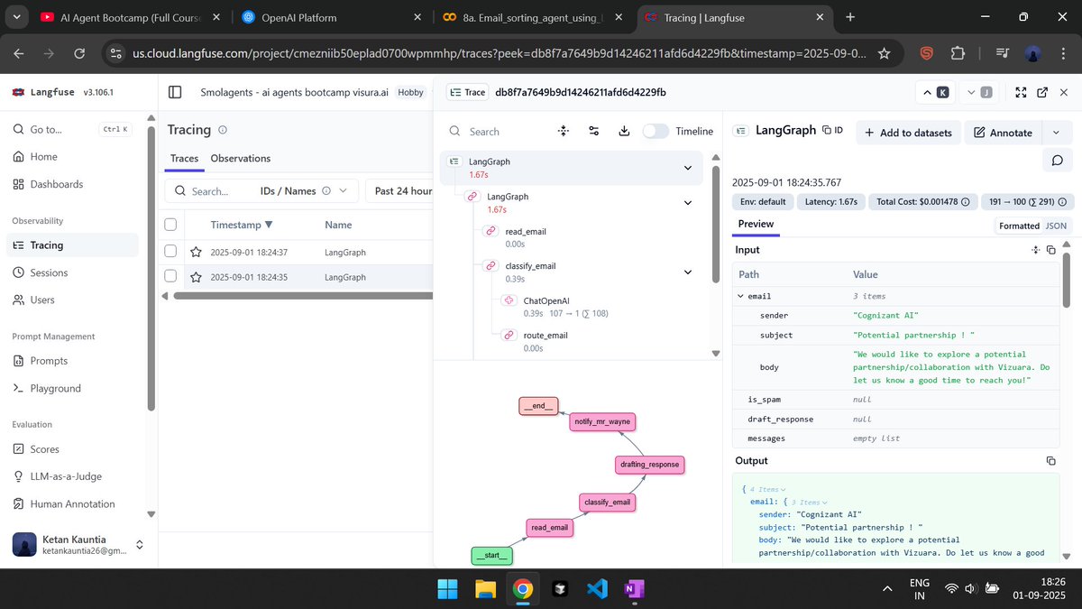Switch to Observations tab
This screenshot has width=1082, height=609.
coord(241,158)
